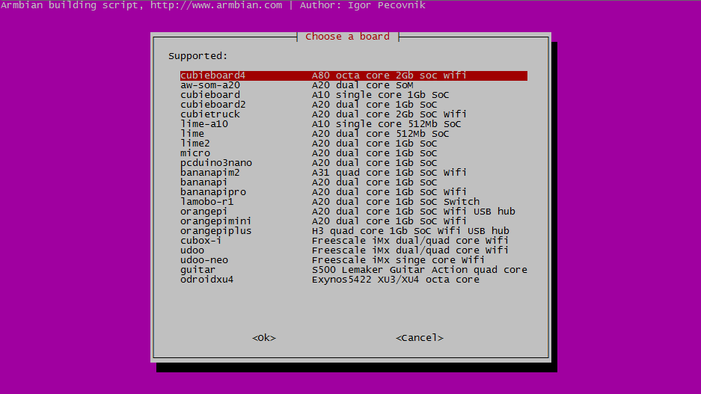
Task: Pick orangepimini from the supported boards
Action: [x=354, y=221]
